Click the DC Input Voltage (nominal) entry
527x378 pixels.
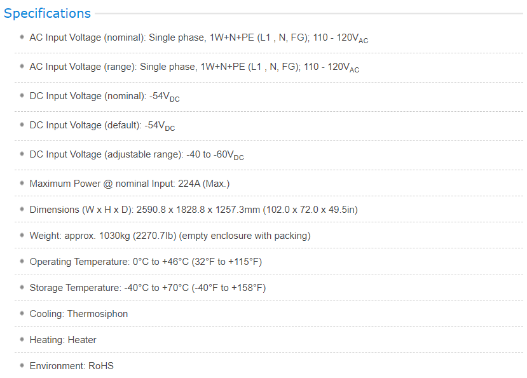104,97
